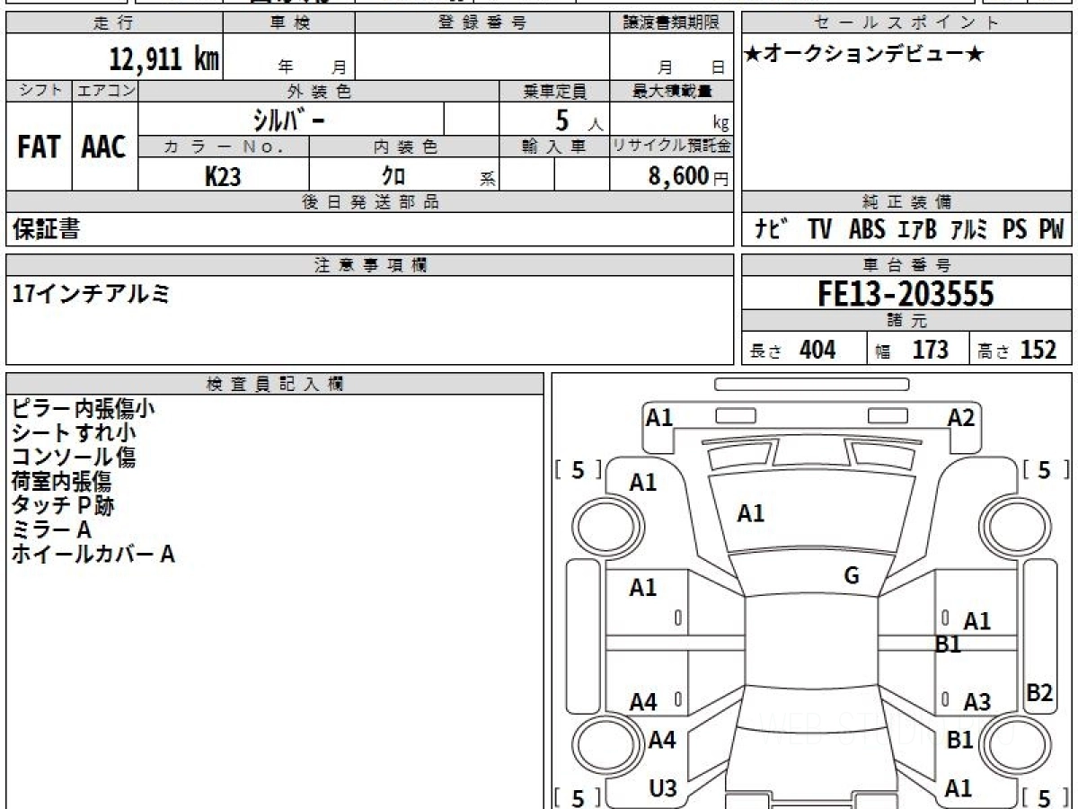The image size is (1078, 809).
Task: Select the ホイールカバー A inspector note
Action: (93, 554)
